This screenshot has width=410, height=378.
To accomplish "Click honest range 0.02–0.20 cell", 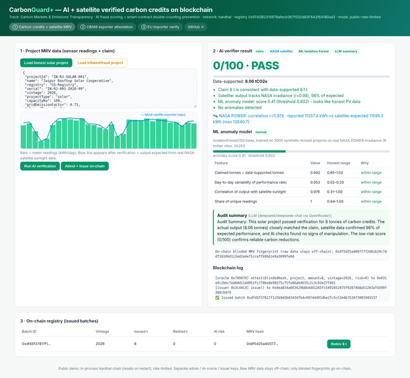I will 335,182.
